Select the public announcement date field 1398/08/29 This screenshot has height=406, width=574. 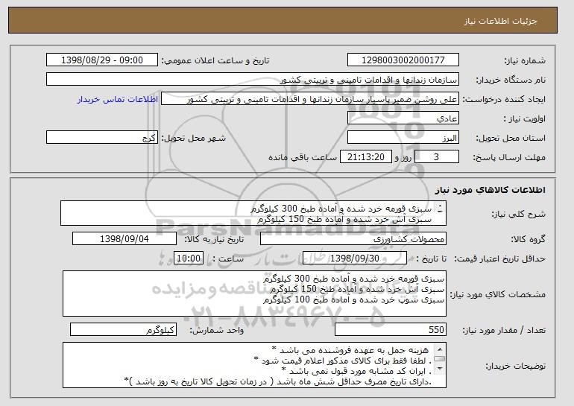pyautogui.click(x=102, y=60)
